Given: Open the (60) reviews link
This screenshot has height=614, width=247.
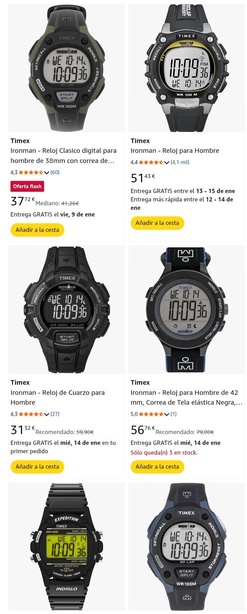Looking at the screenshot, I should (55, 172).
